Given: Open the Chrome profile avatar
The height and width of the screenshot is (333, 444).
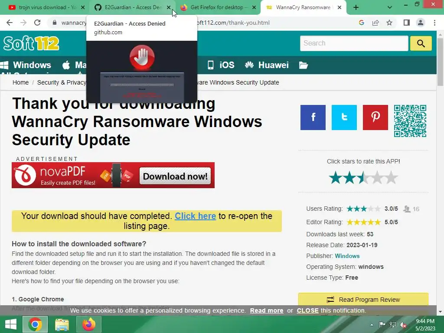Looking at the screenshot, I should [421, 23].
